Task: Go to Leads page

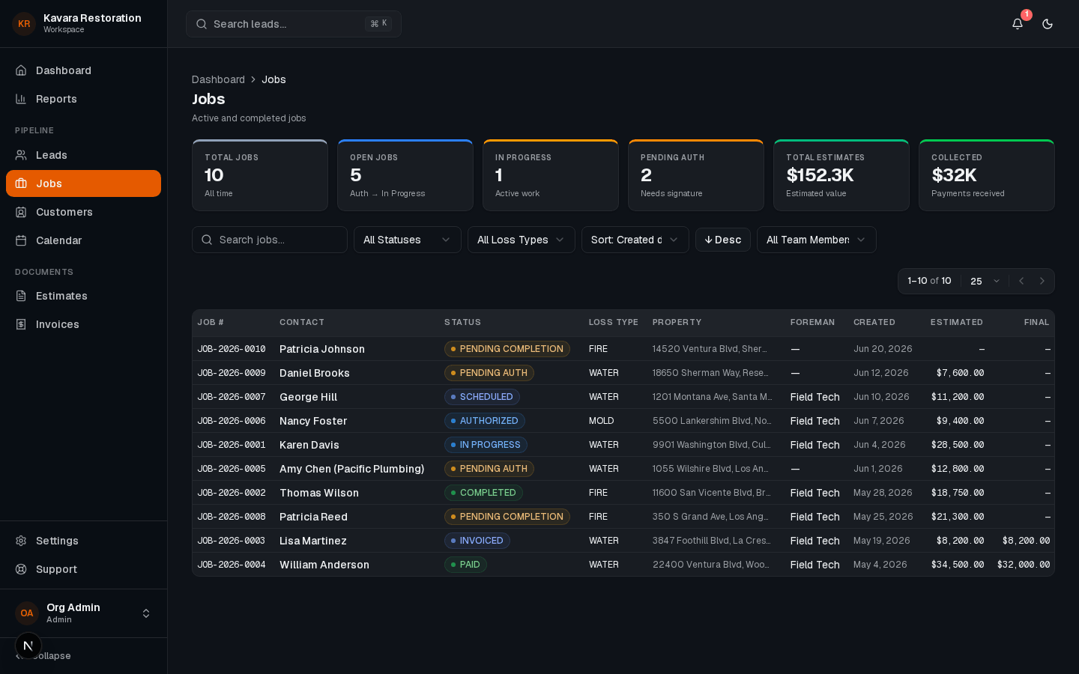Action: pyautogui.click(x=83, y=155)
